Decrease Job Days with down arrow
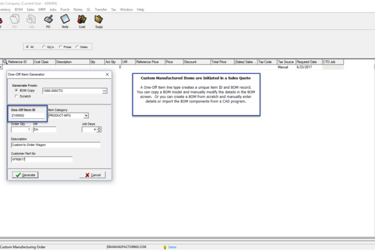Viewport: 375px width, 250px height. (99, 131)
